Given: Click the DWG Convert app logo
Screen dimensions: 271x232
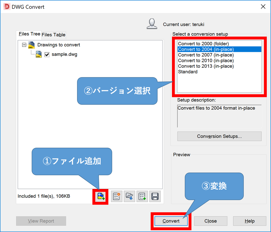Looking at the screenshot, I should click(x=7, y=7).
